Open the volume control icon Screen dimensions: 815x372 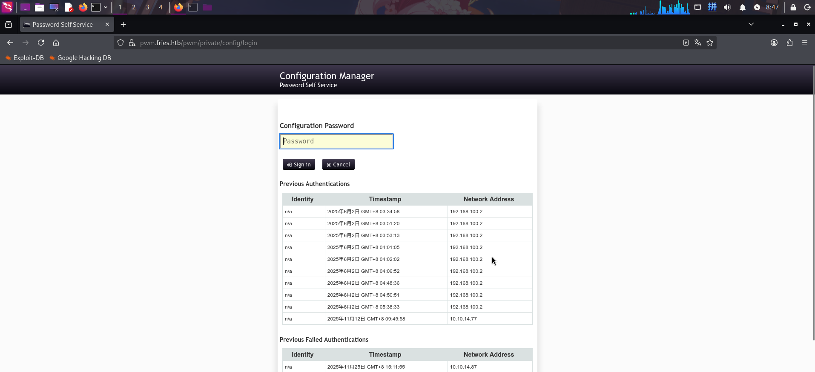[x=727, y=7]
